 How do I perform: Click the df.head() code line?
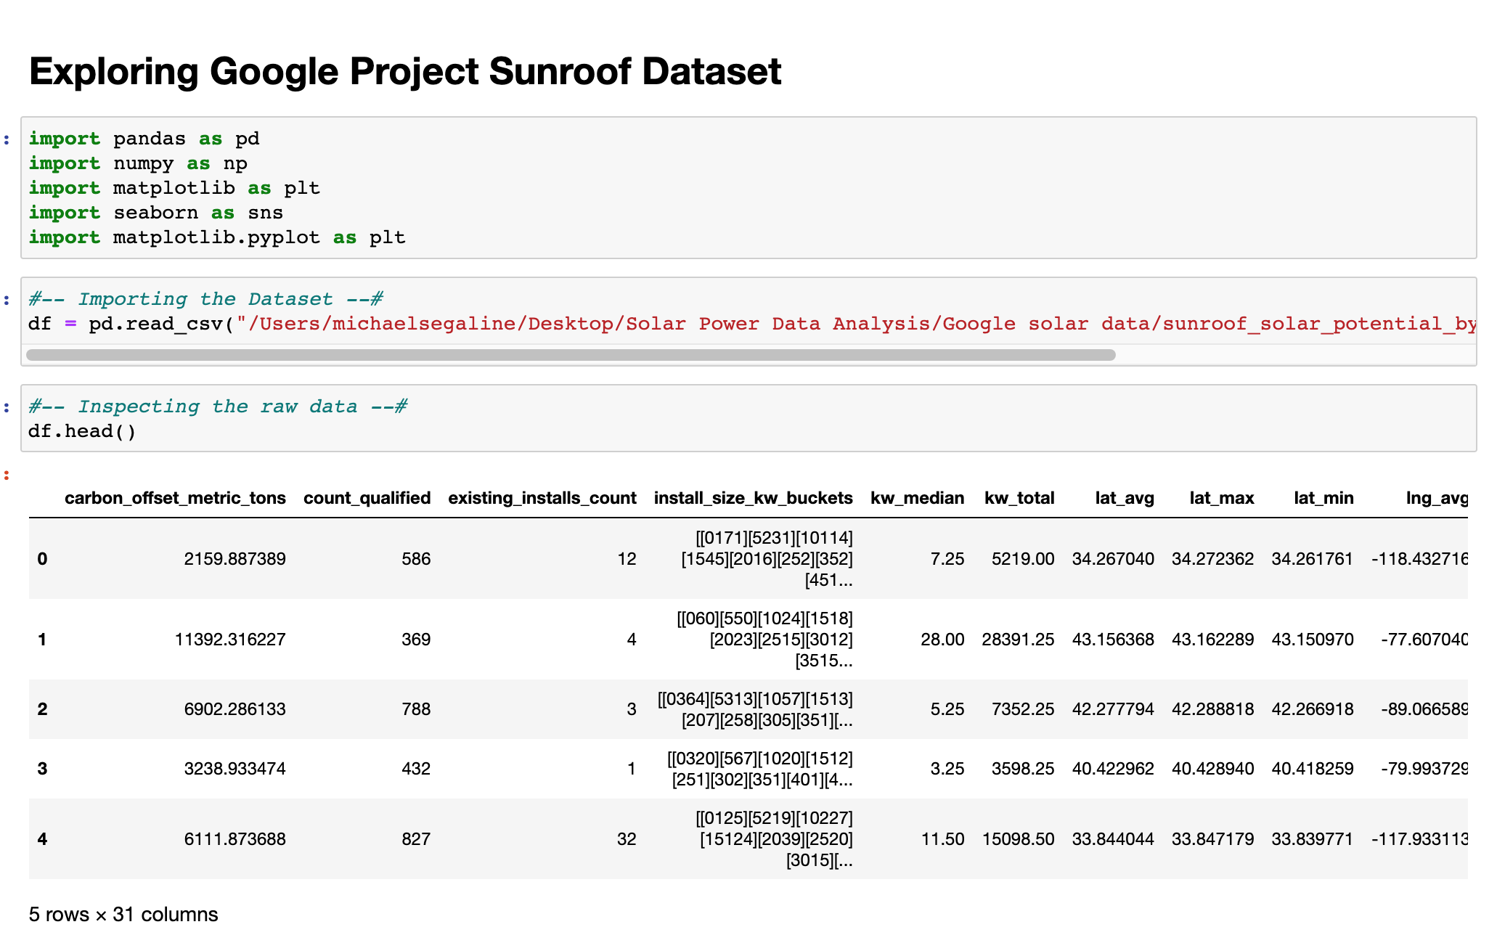[x=82, y=431]
